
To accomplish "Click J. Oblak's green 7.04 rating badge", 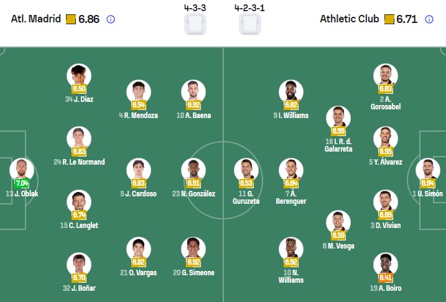I will [x=21, y=183].
